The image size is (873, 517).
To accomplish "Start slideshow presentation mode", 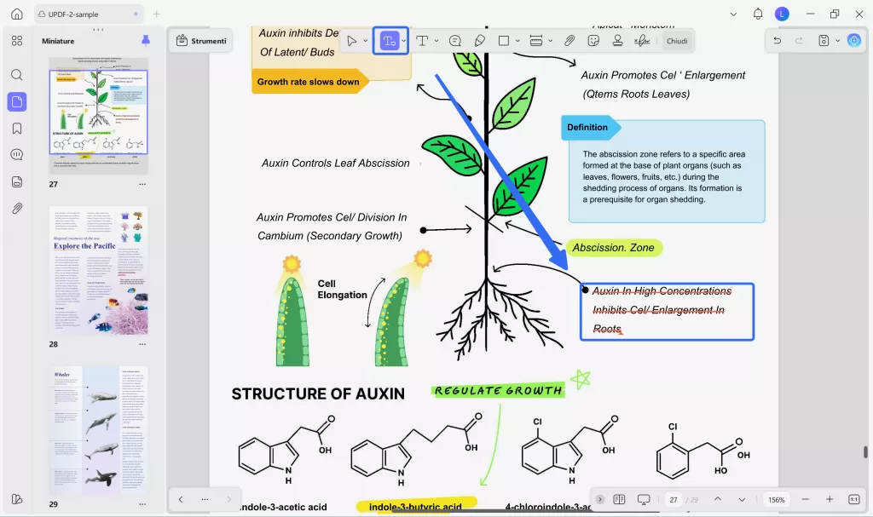I will coord(644,499).
